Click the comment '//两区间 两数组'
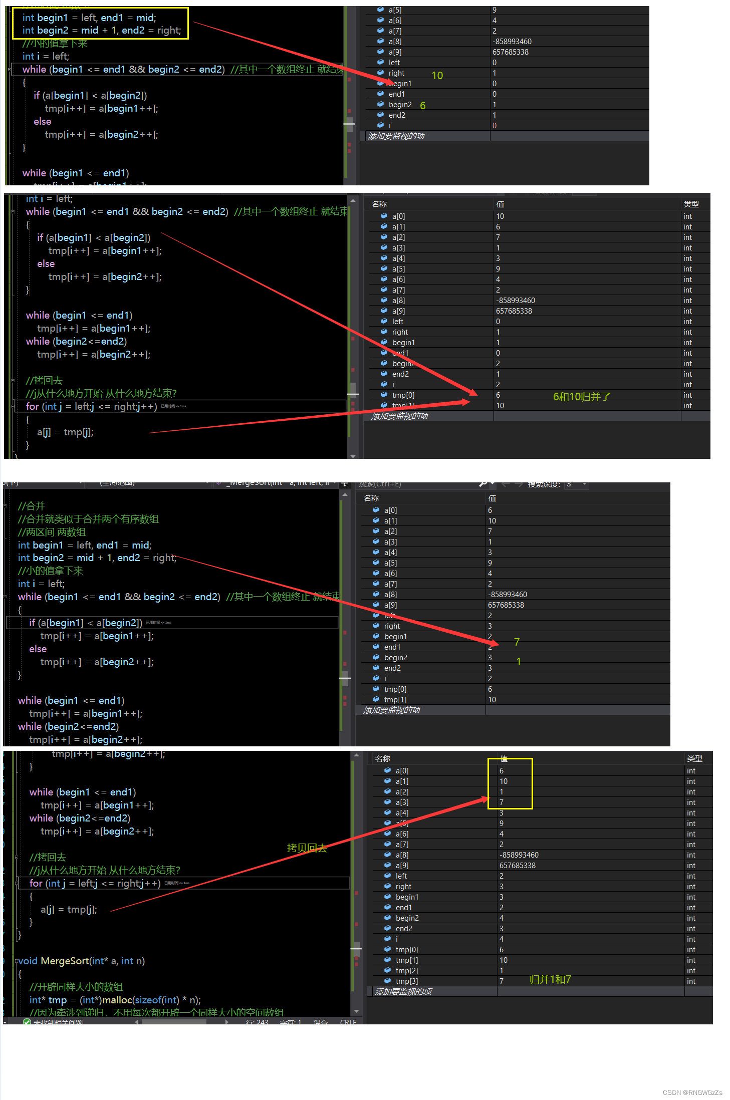 (x=52, y=532)
